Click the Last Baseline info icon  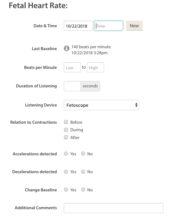coord(67,48)
